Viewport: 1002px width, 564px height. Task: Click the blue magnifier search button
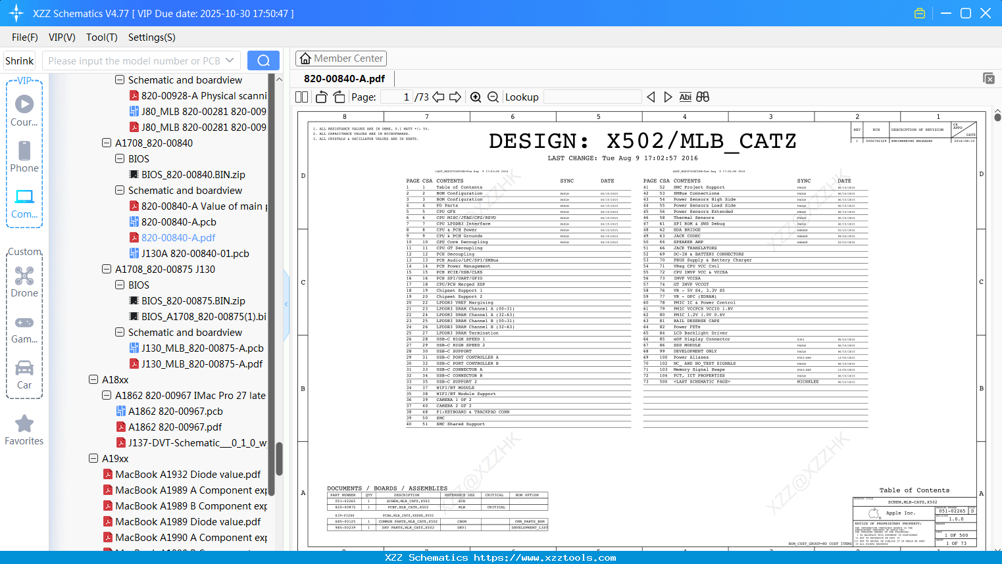(263, 60)
